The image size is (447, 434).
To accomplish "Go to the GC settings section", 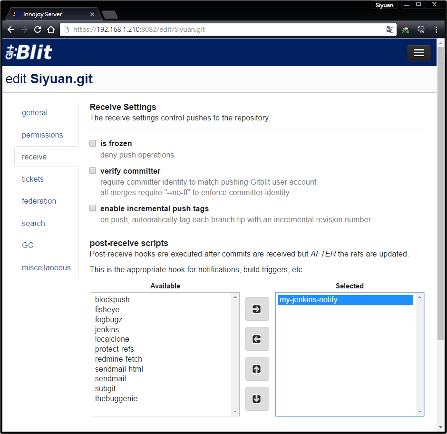I will click(x=27, y=245).
